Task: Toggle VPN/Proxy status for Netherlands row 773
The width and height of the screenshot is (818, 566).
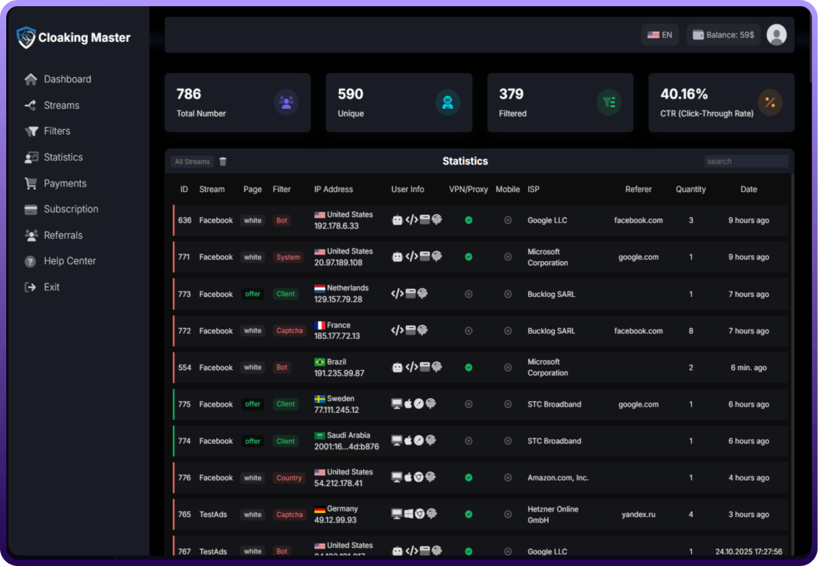Action: pos(468,294)
